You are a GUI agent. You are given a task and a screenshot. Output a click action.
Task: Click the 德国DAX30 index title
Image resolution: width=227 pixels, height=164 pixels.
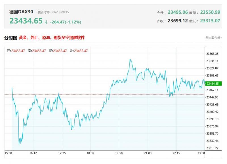coord(21,12)
